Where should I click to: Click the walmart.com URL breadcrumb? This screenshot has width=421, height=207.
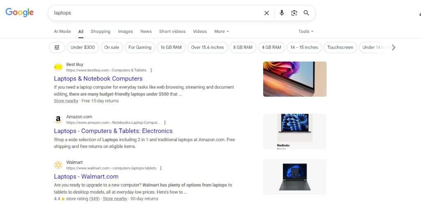point(111,168)
